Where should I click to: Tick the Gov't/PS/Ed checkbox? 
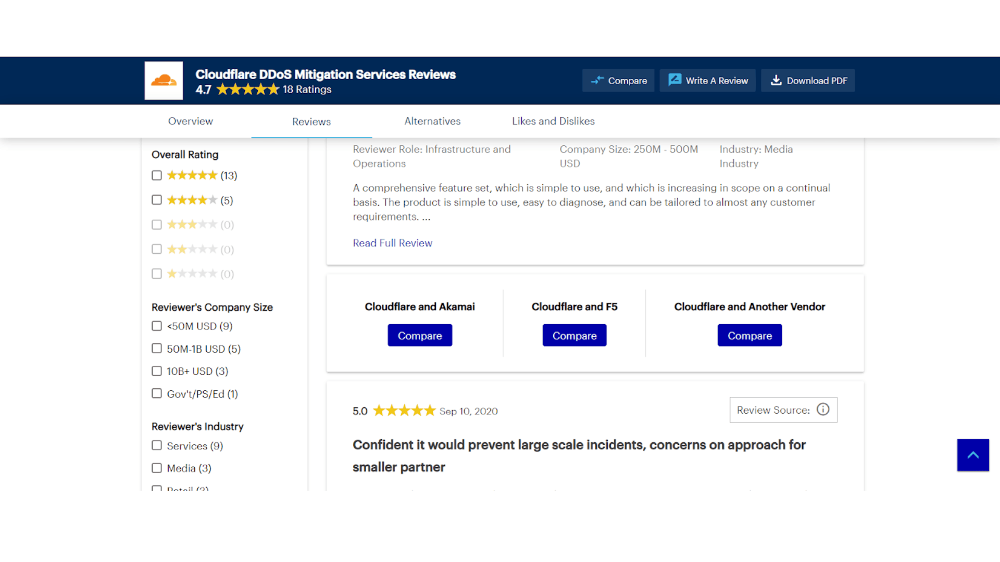[157, 394]
